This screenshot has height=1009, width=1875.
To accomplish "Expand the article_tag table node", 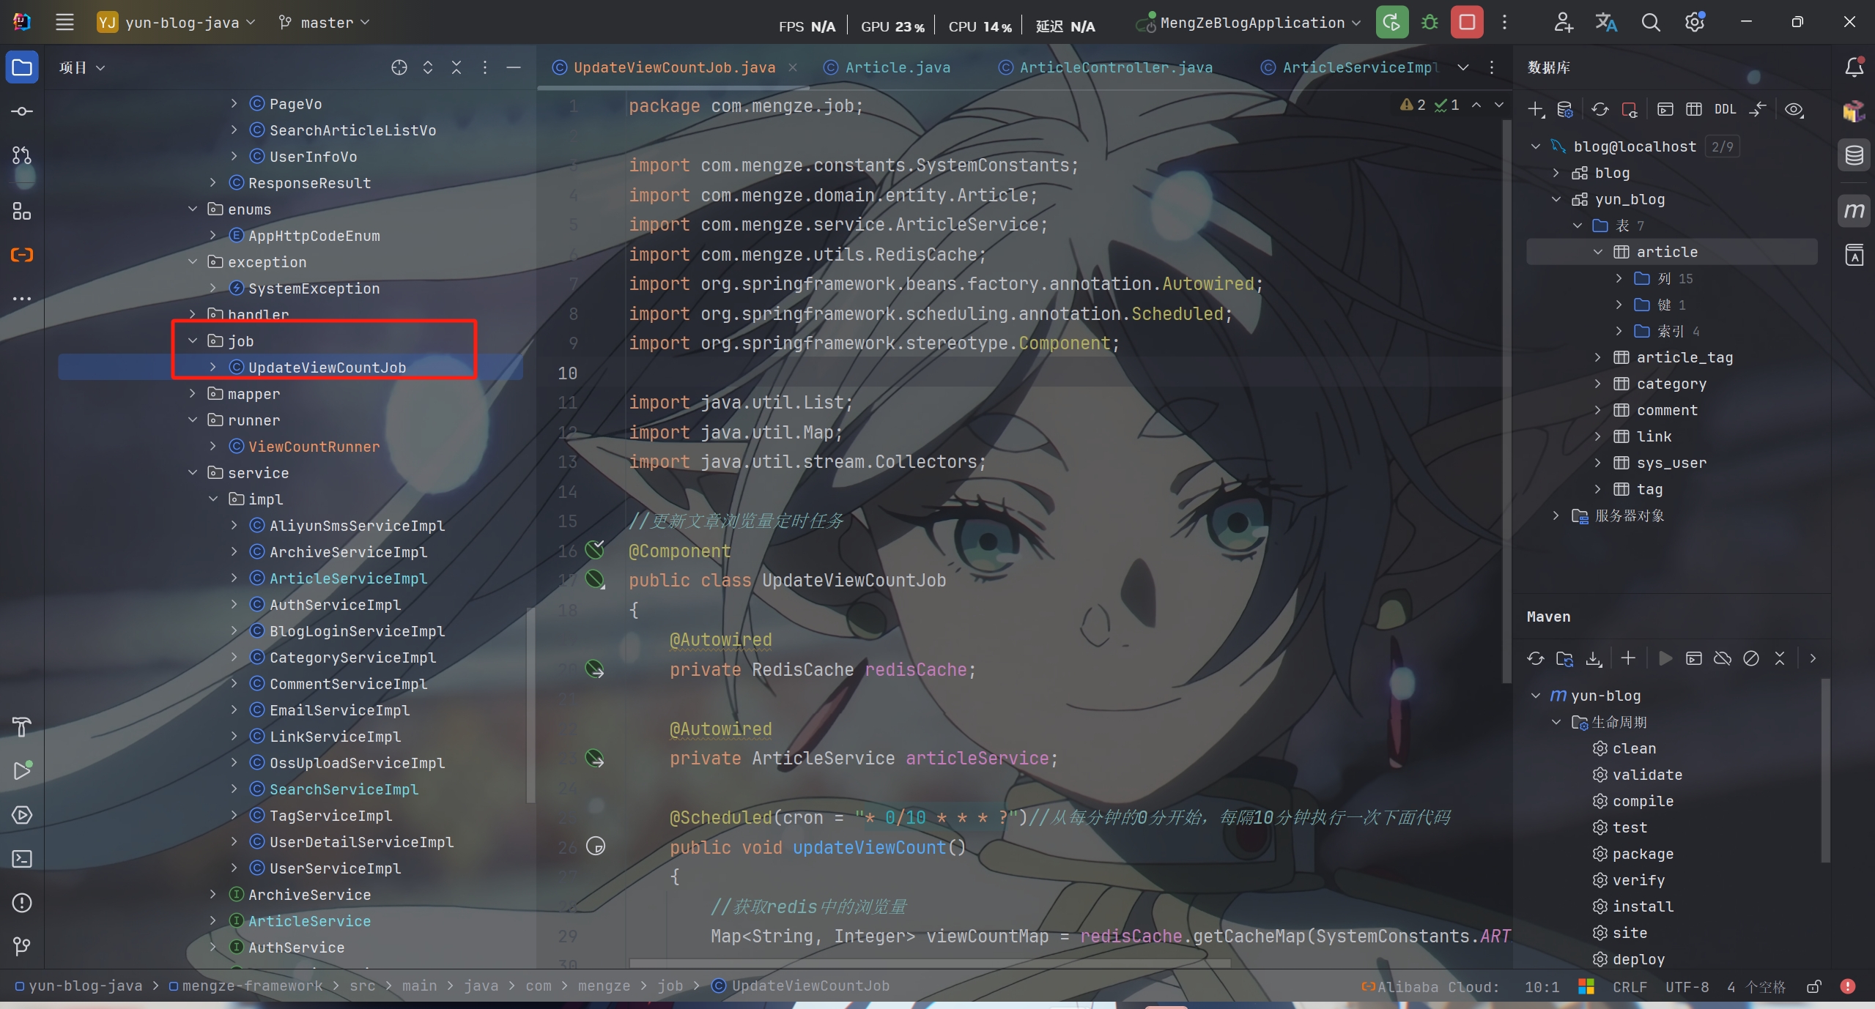I will [x=1598, y=357].
